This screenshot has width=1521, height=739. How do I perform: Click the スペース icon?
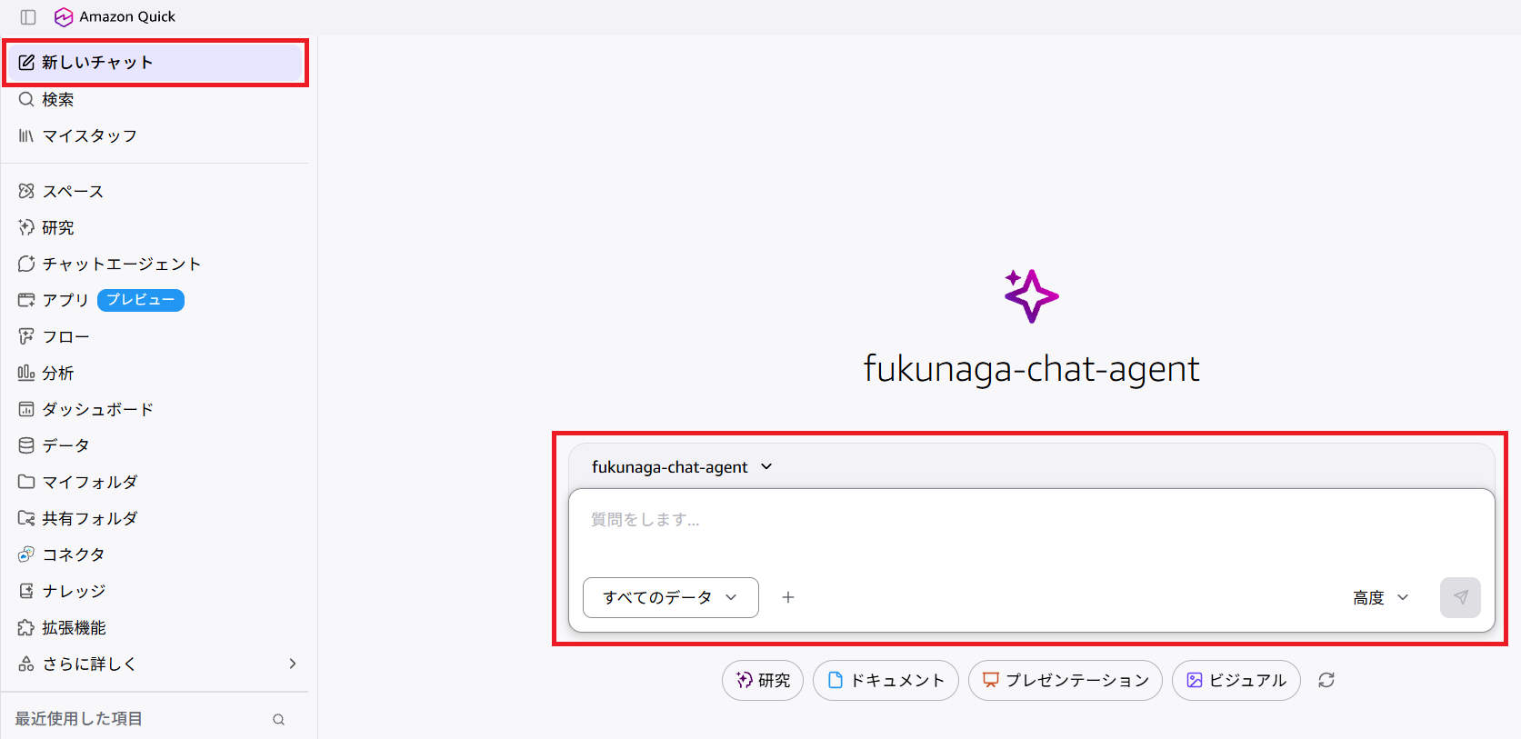pyautogui.click(x=26, y=191)
